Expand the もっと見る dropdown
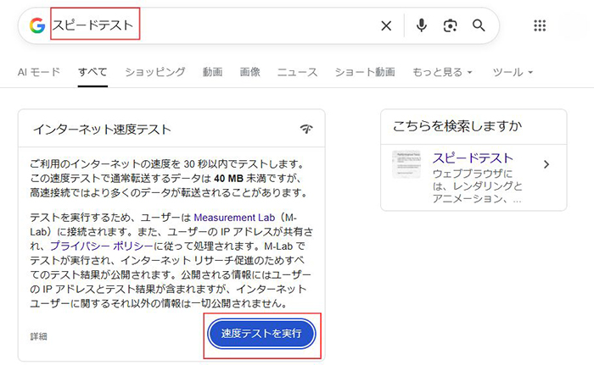This screenshot has height=365, width=594. pyautogui.click(x=442, y=72)
